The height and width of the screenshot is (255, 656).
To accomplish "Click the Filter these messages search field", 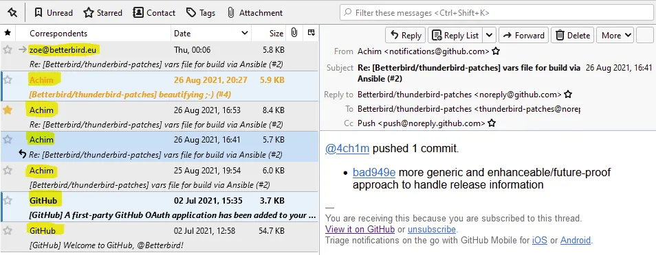I will 496,13.
